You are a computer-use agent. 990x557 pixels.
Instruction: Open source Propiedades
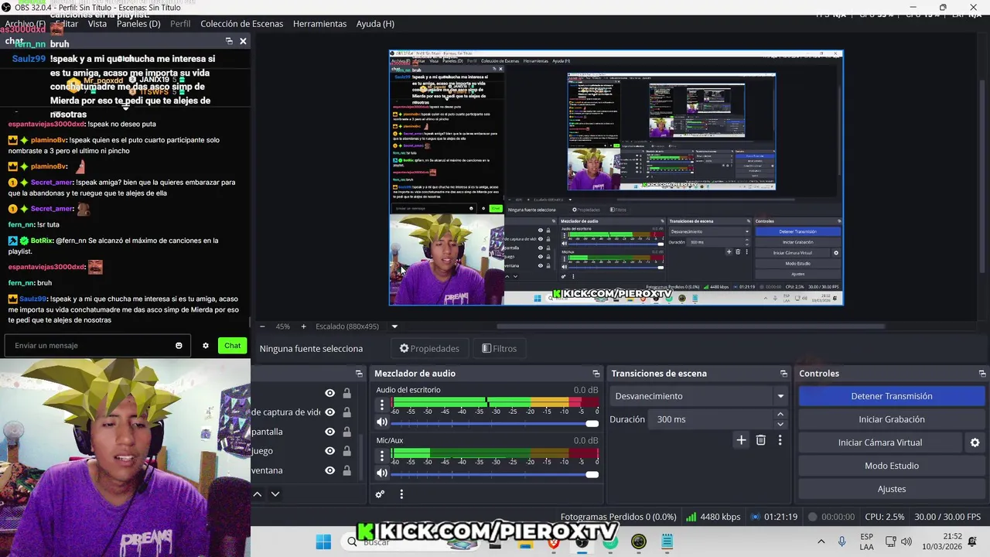click(x=429, y=349)
